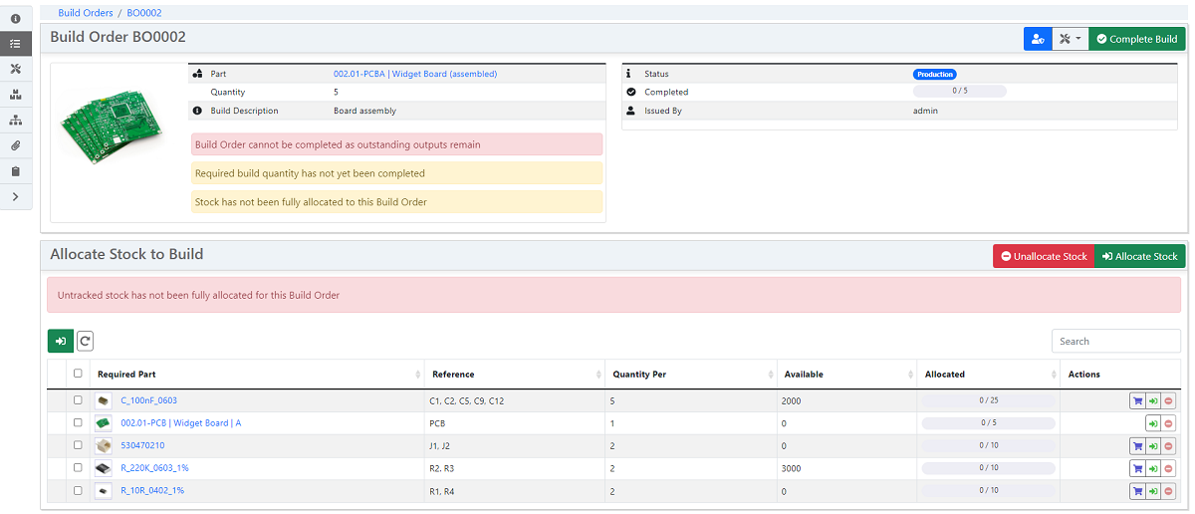Viewport: 1195px width, 514px height.
Task: Open the 002.01-PCBA Widget Board part link
Action: 414,74
